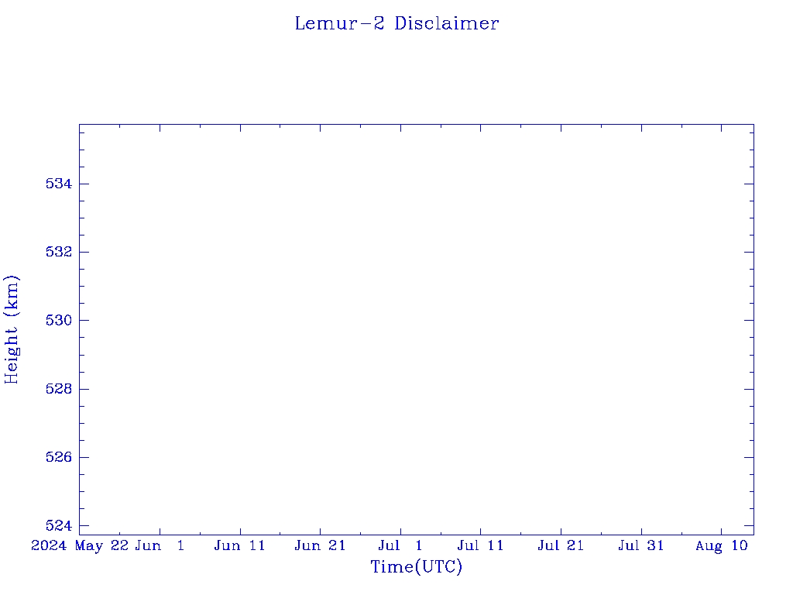The width and height of the screenshot is (793, 595).
Task: Select the 526 height axis label
Action: (59, 457)
